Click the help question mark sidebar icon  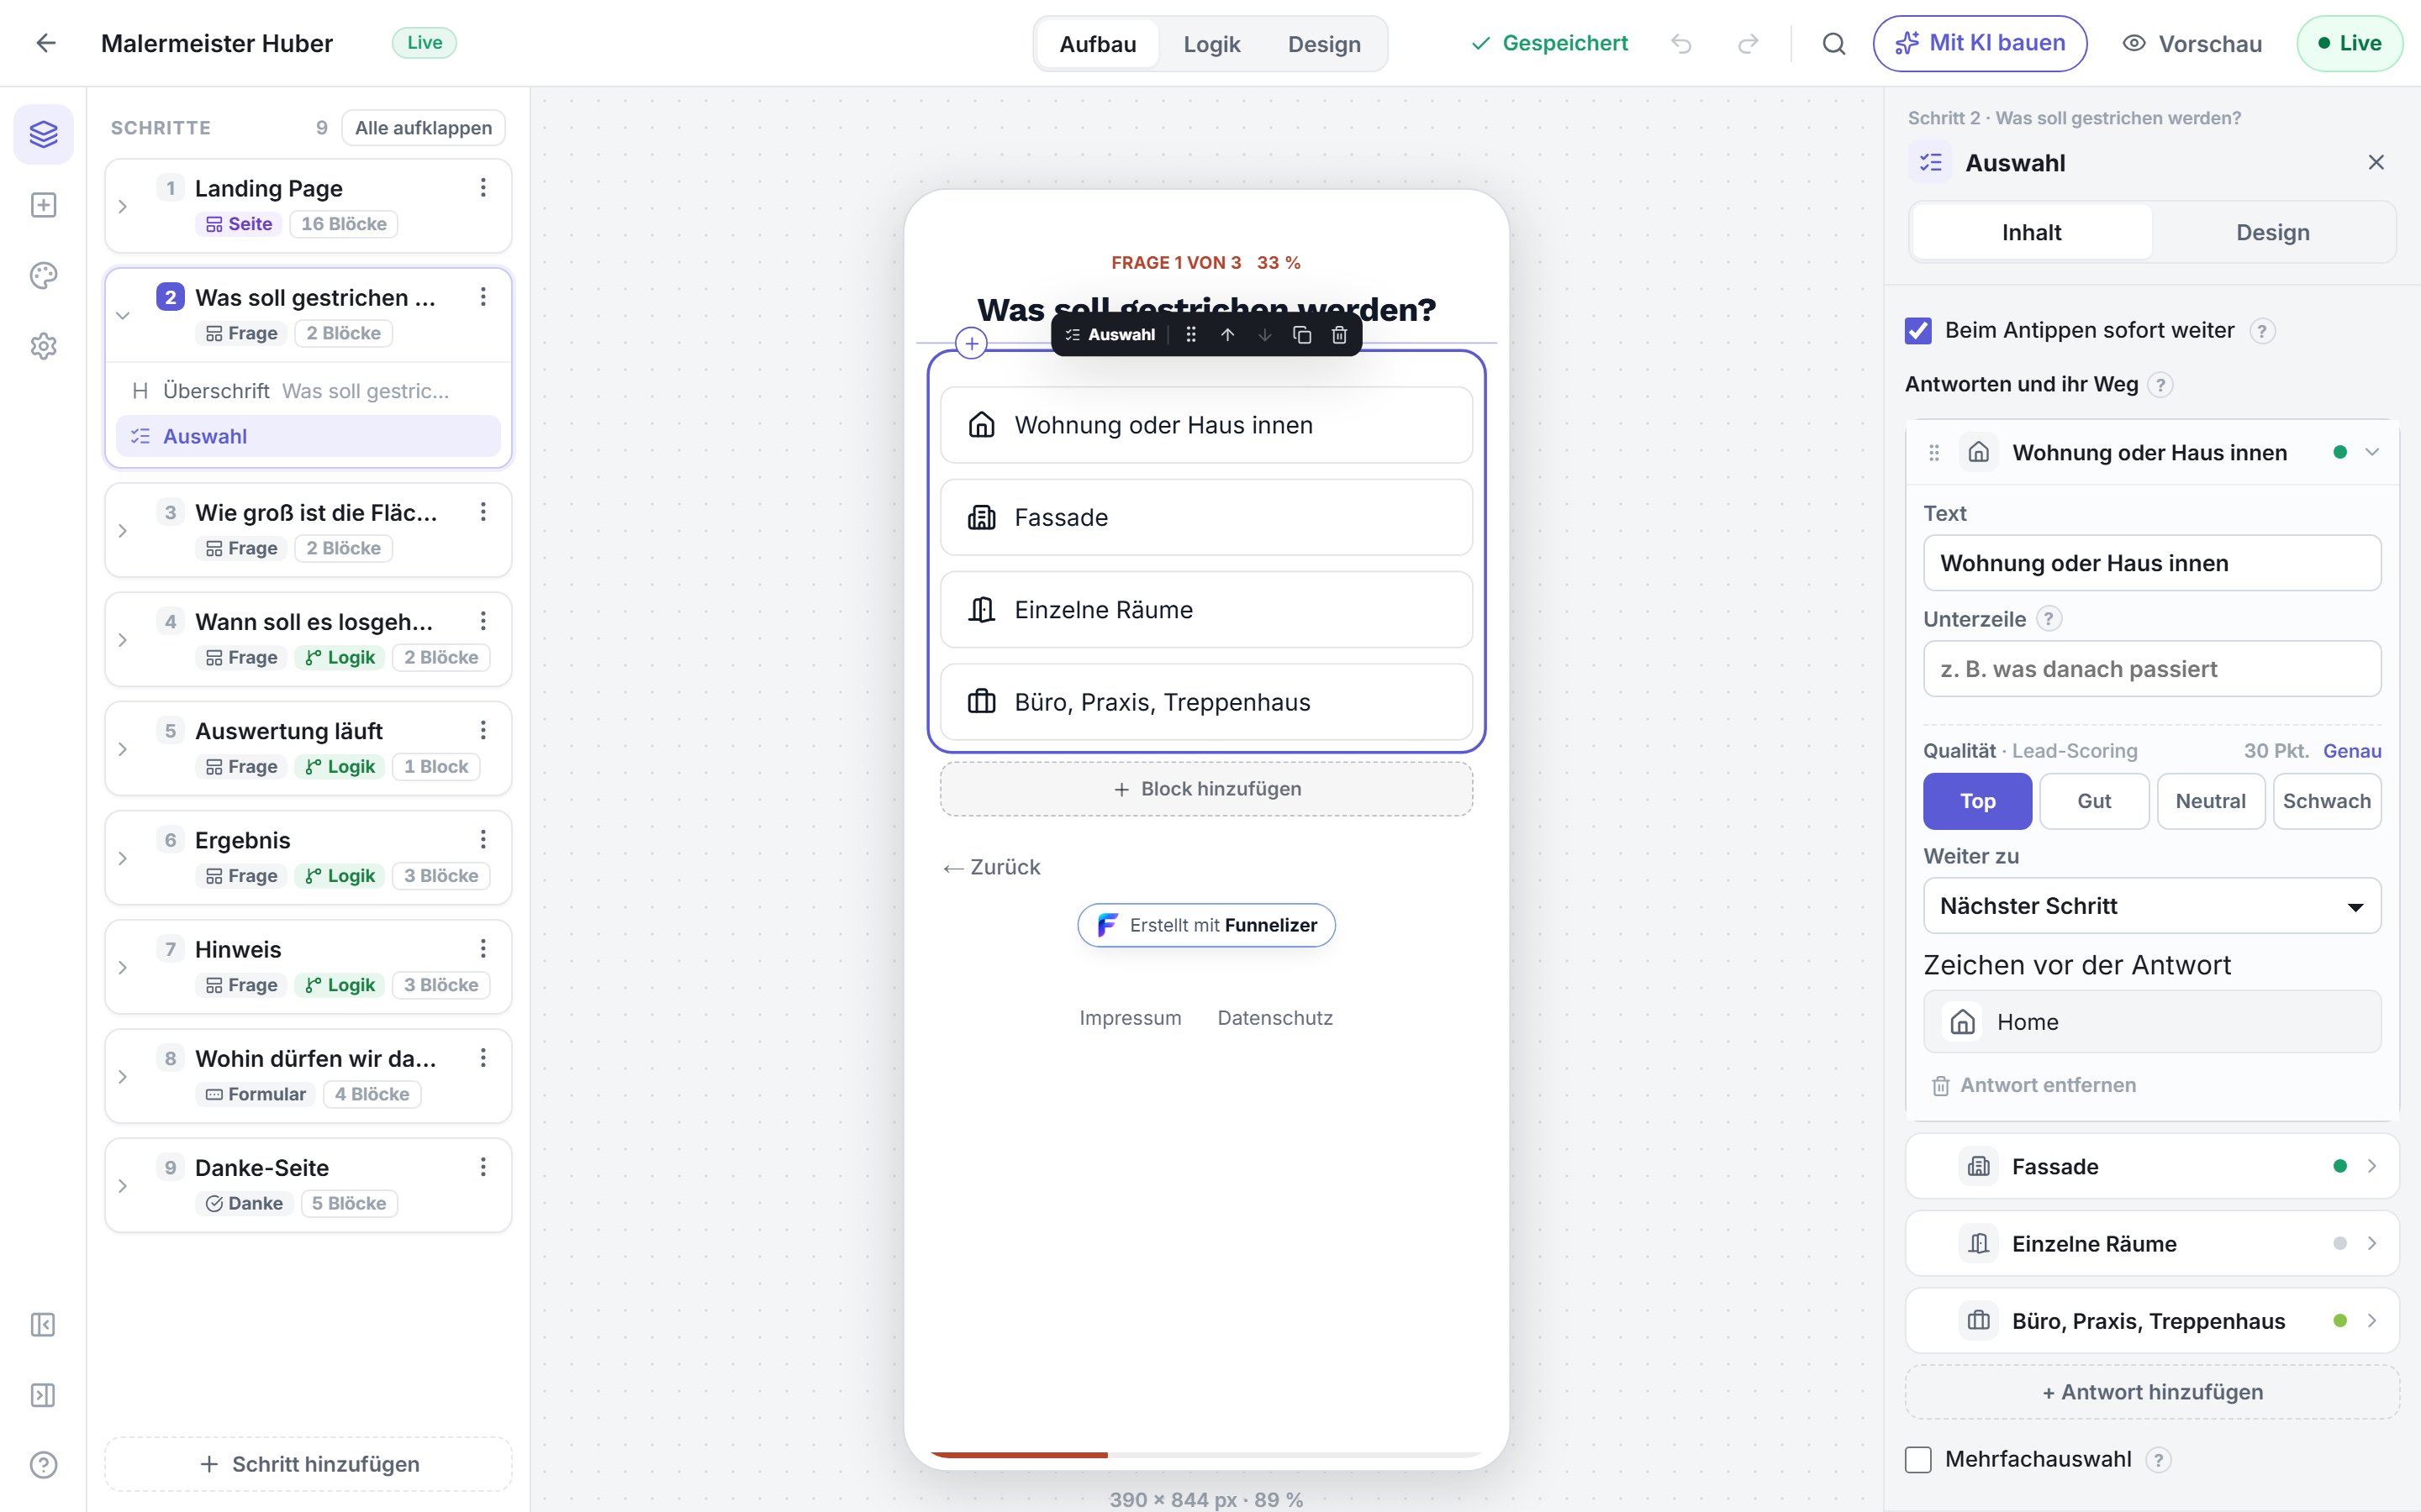(x=43, y=1465)
